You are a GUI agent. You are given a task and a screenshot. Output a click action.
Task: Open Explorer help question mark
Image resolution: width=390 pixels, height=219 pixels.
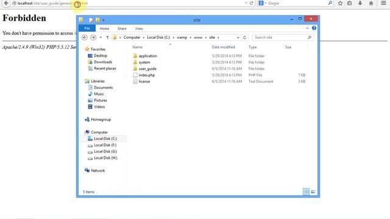point(314,28)
